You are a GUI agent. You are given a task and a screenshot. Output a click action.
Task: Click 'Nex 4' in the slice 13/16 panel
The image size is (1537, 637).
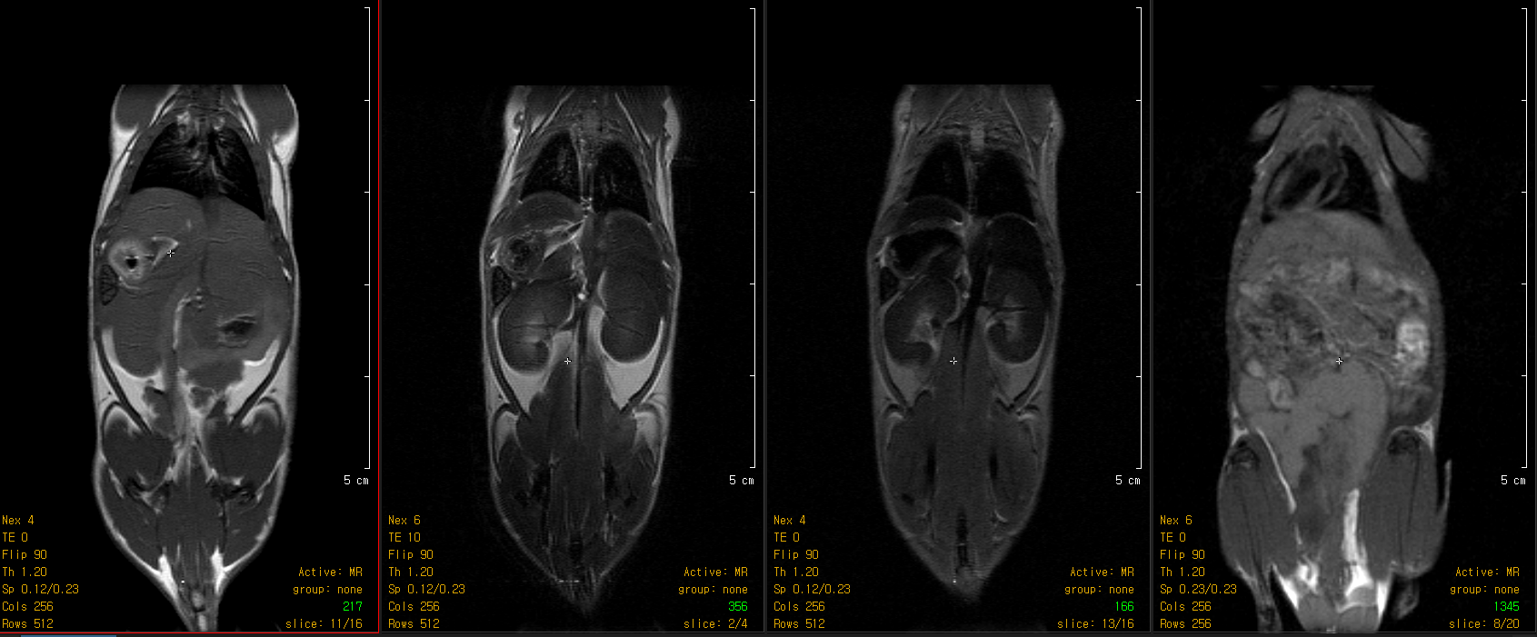click(x=790, y=520)
